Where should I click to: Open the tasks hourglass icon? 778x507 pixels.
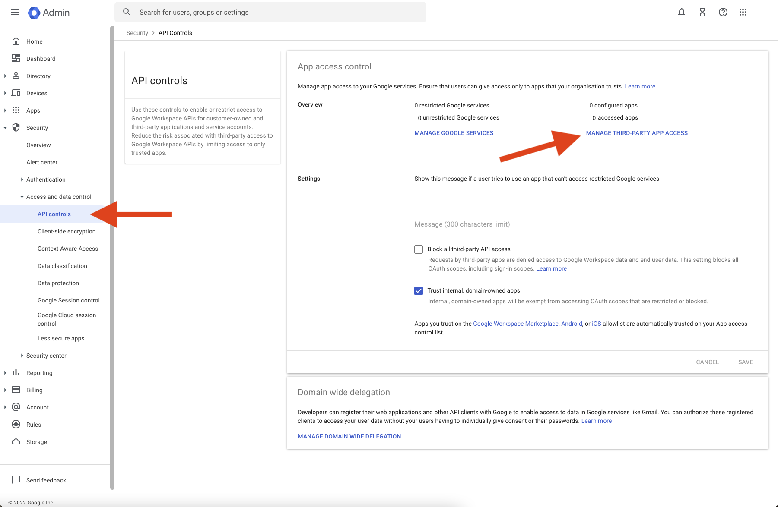pos(702,12)
